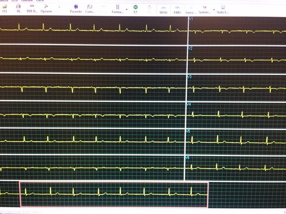286x214 pixels.
Task: Export report with PDF R... icon
Action: click(x=32, y=8)
